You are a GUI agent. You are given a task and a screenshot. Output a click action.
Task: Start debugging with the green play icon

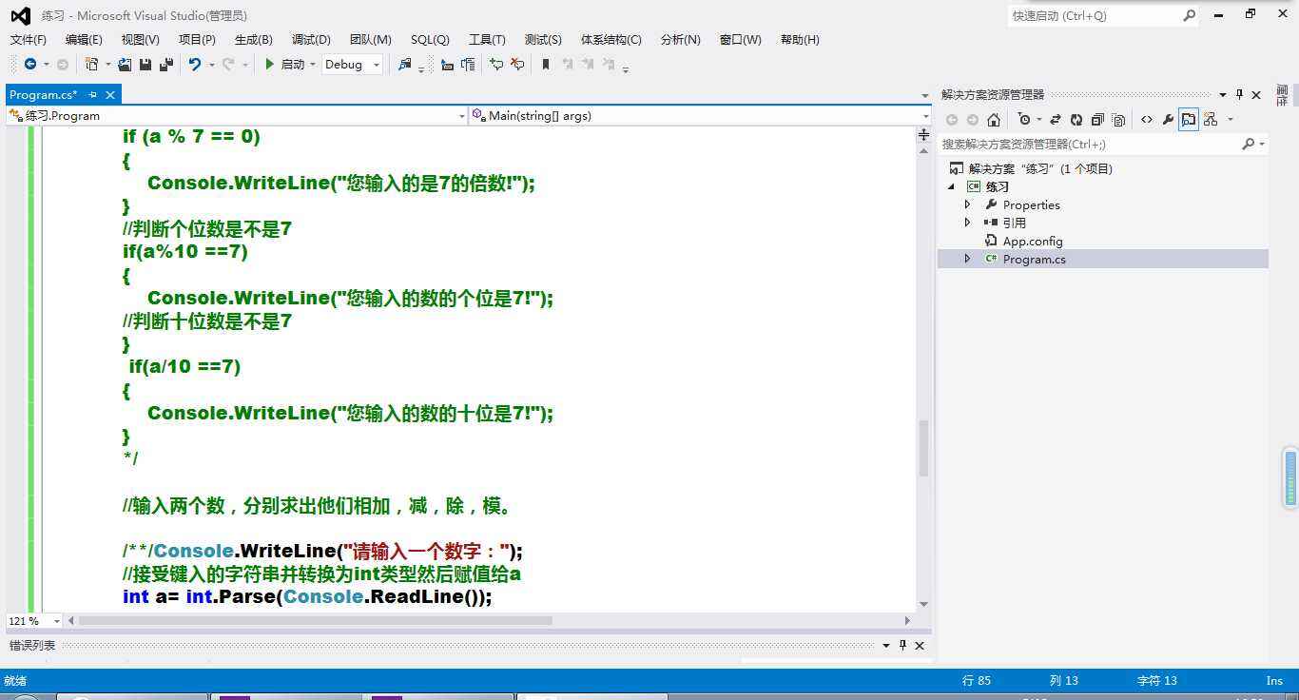(x=270, y=65)
